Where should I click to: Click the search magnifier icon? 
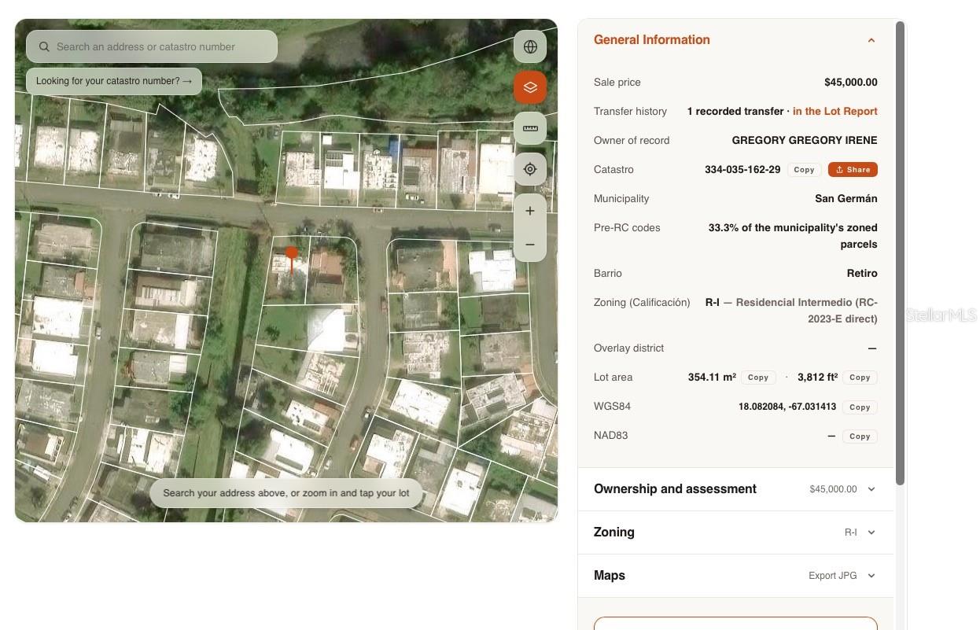[x=44, y=46]
